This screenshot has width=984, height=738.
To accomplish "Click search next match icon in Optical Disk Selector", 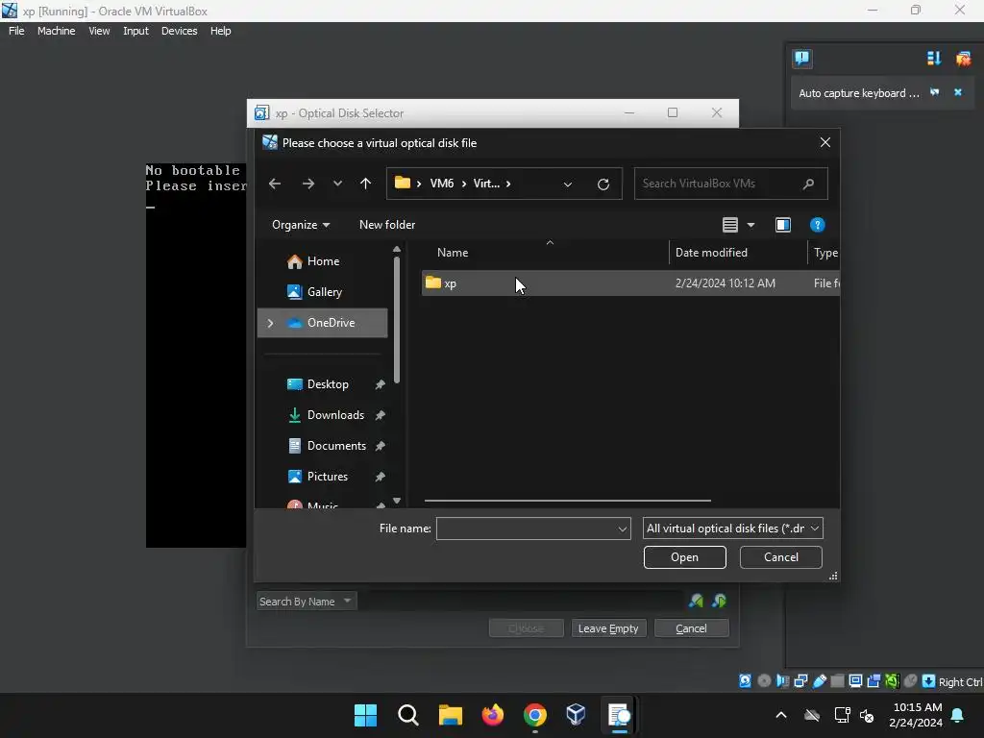I will click(x=719, y=602).
